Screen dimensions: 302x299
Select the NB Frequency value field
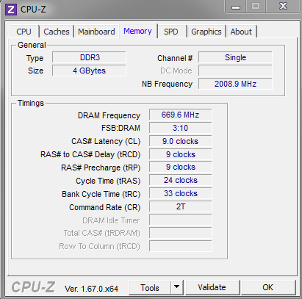[x=235, y=84]
